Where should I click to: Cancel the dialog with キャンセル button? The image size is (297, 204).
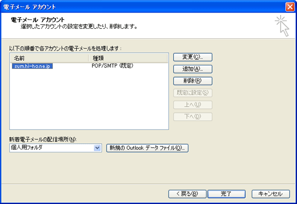point(271,194)
